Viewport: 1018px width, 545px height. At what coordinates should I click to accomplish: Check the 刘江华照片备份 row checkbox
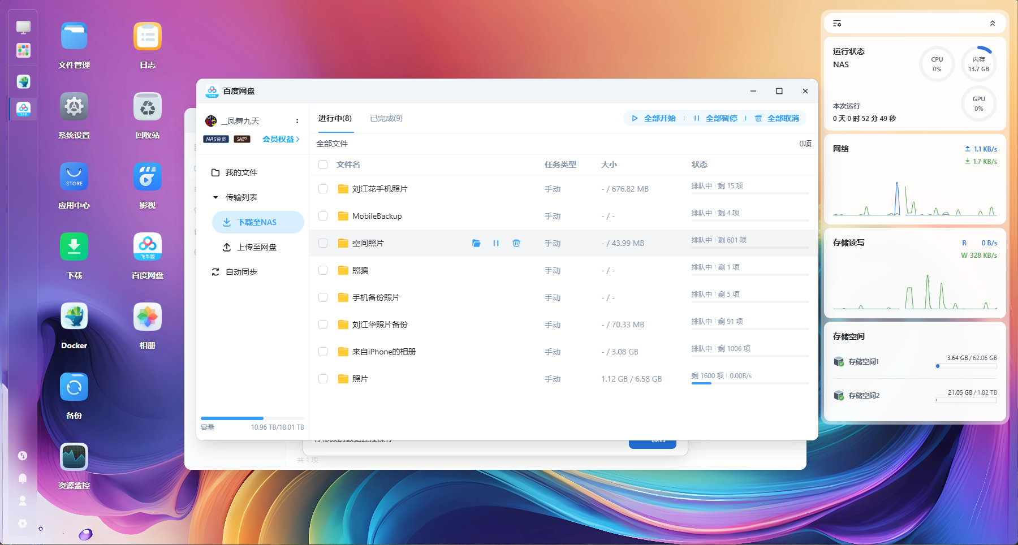[323, 325]
